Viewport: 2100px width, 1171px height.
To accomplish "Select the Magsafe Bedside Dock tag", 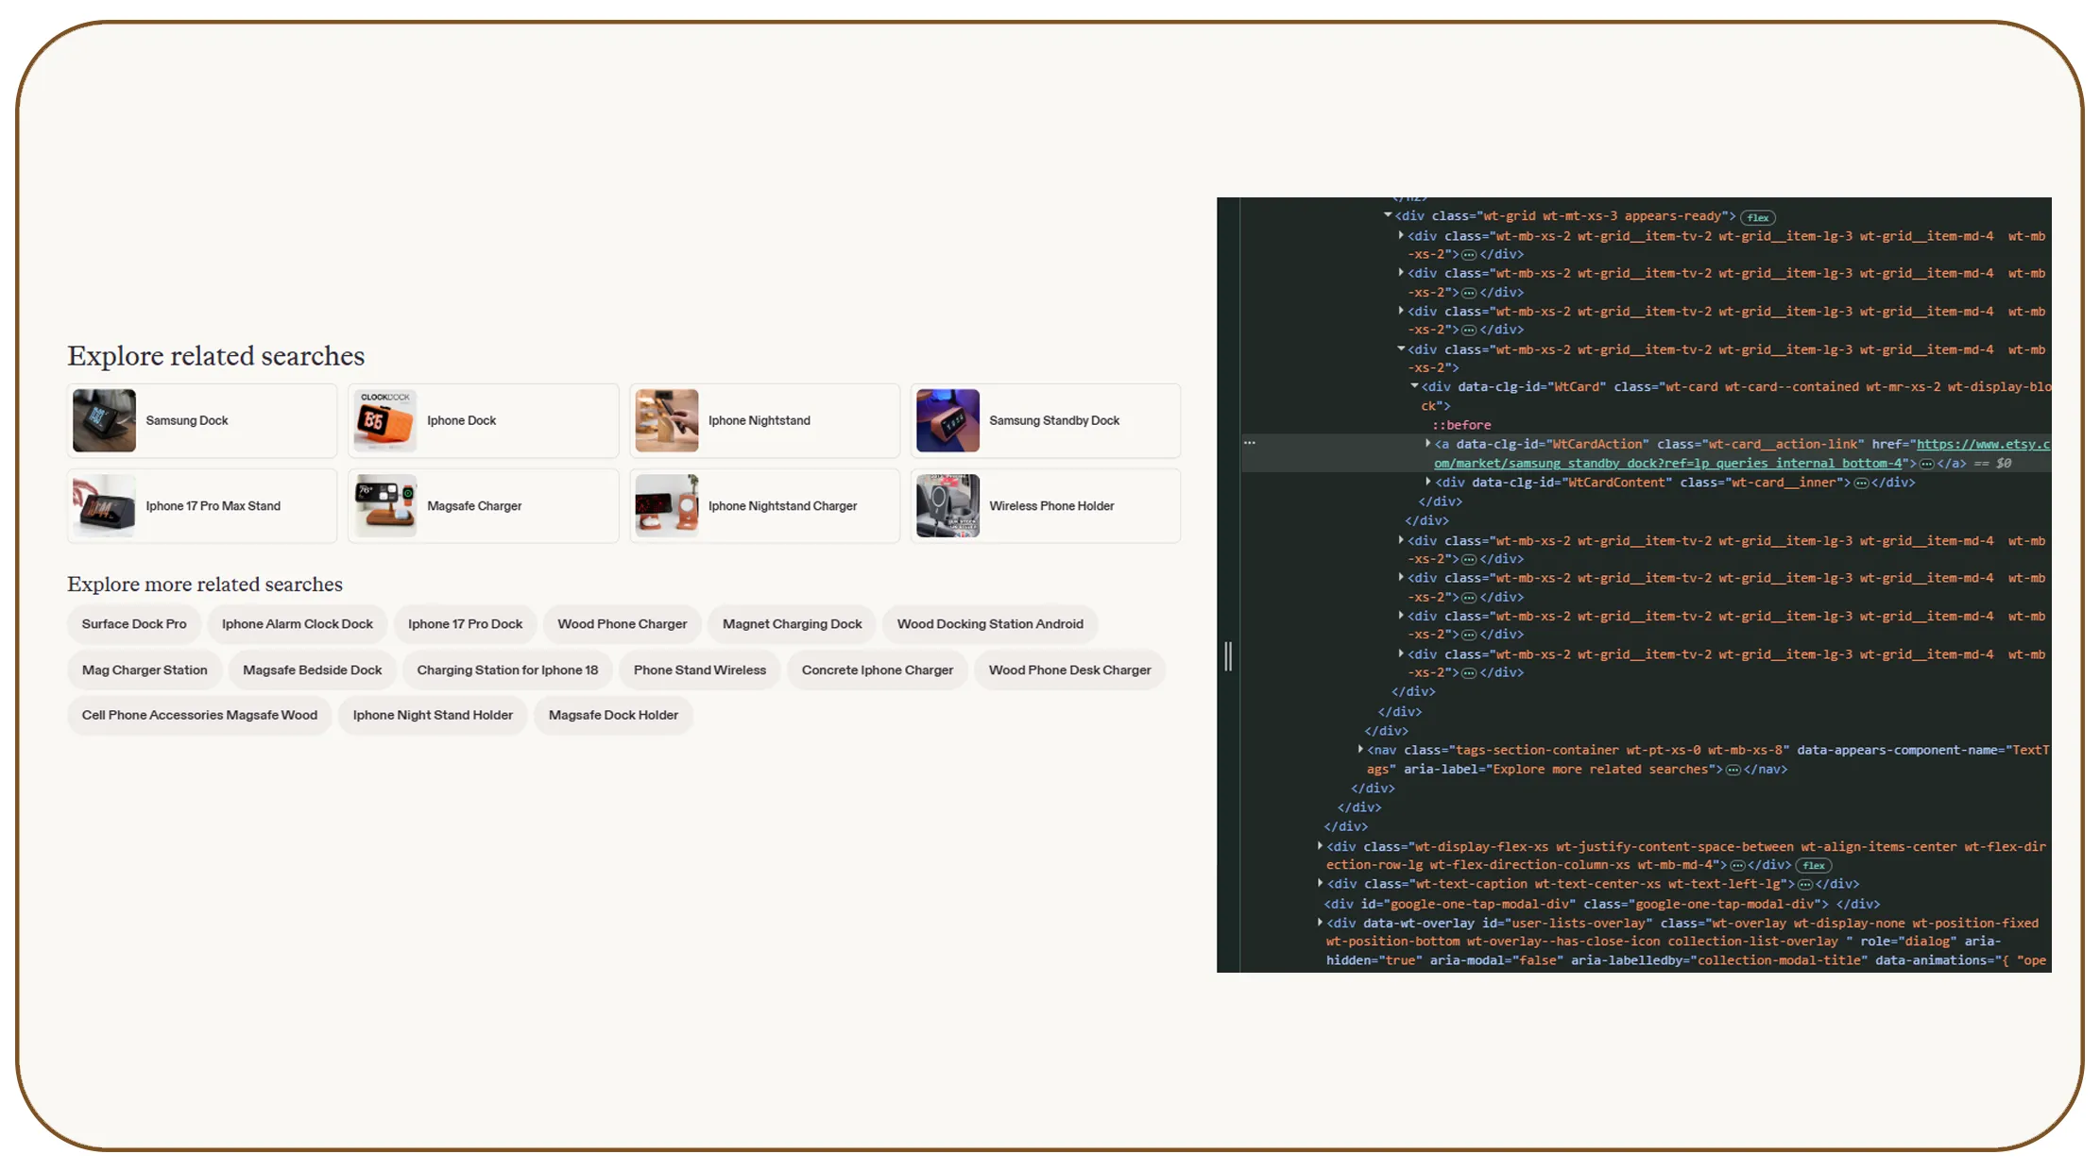I will (x=313, y=670).
